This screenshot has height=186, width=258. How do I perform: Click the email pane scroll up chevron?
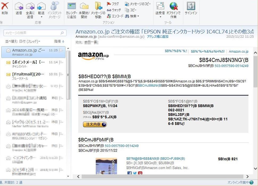pos(255,53)
